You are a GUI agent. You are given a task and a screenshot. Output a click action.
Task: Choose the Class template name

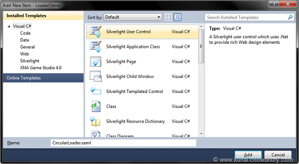tap(111, 106)
